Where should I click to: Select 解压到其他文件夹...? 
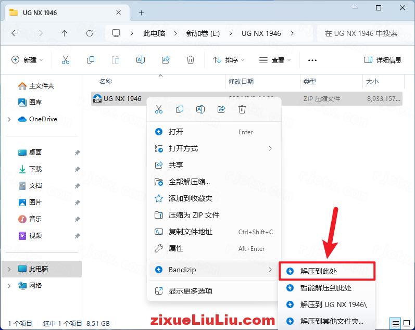point(327,321)
